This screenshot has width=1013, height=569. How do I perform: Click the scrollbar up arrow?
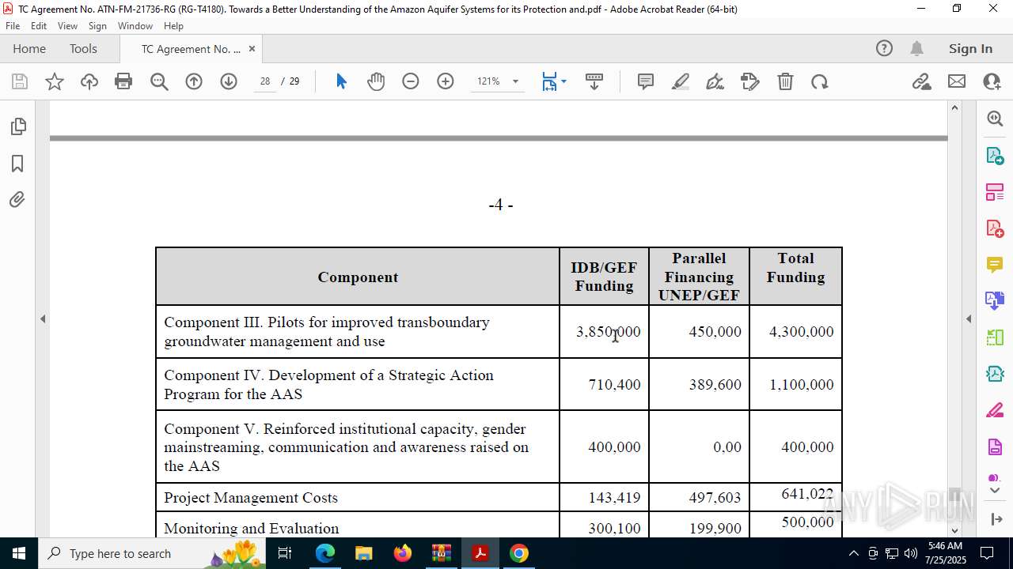tap(954, 107)
